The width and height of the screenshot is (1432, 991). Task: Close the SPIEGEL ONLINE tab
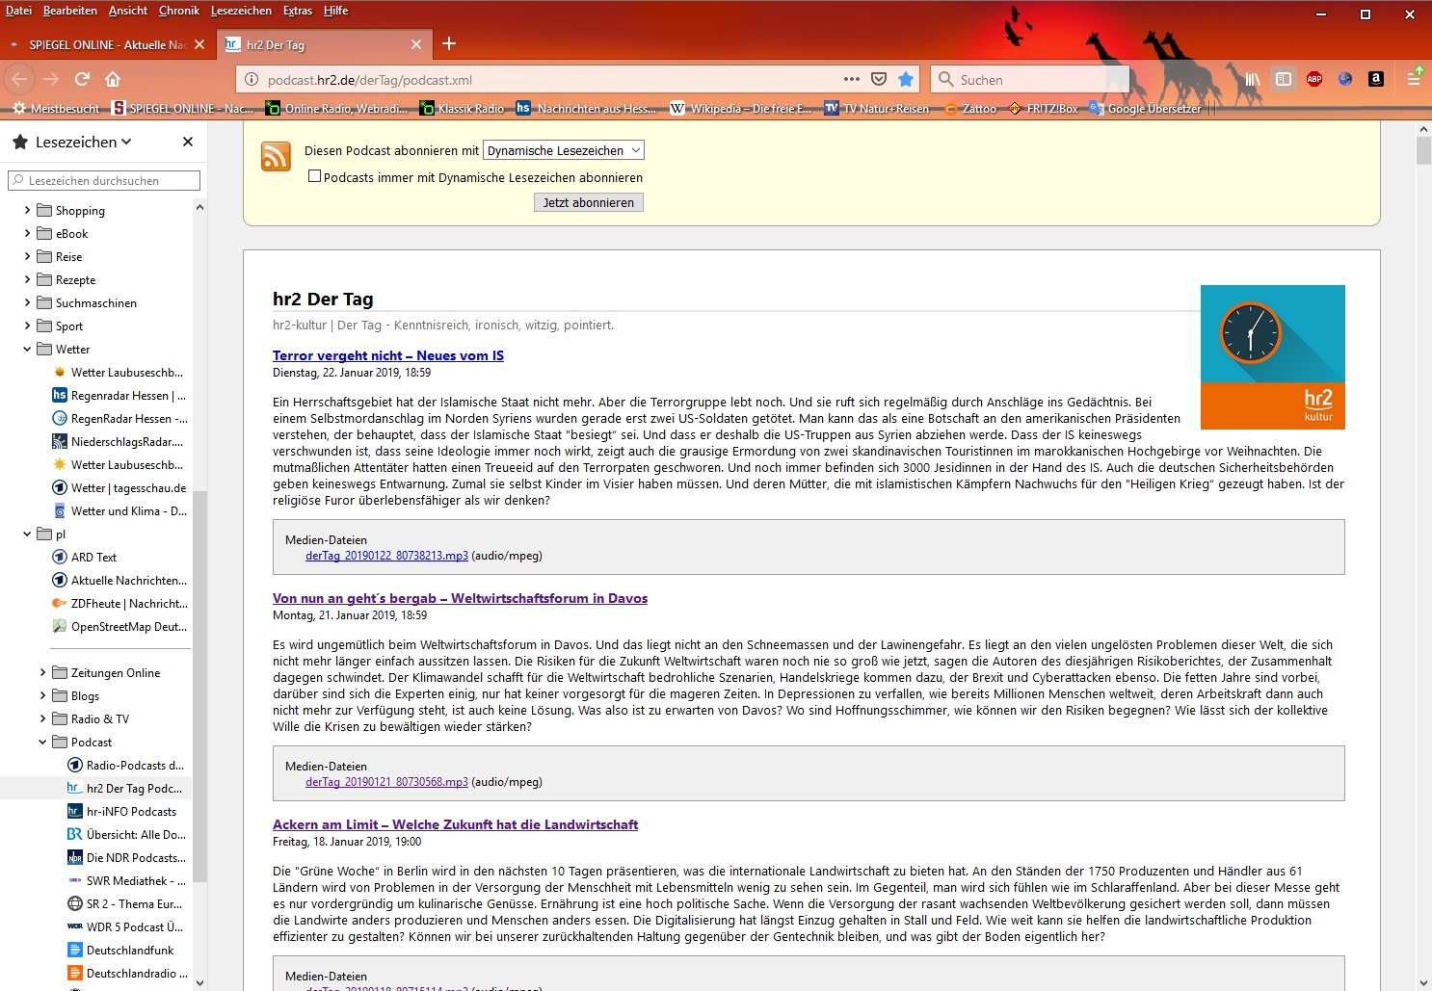coord(199,44)
